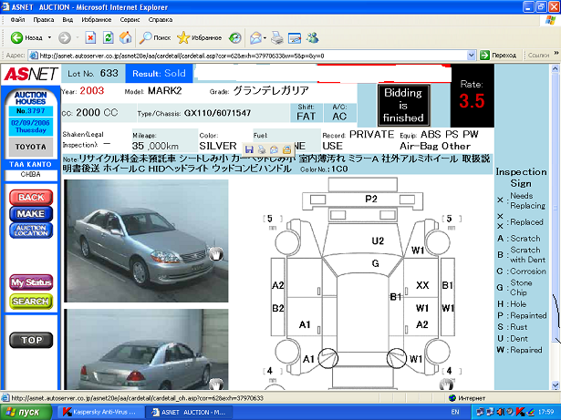Click the ASNET logo
This screenshot has height=420, width=561.
(31, 75)
